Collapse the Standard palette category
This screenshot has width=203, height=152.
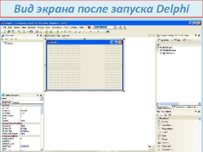pos(158,119)
